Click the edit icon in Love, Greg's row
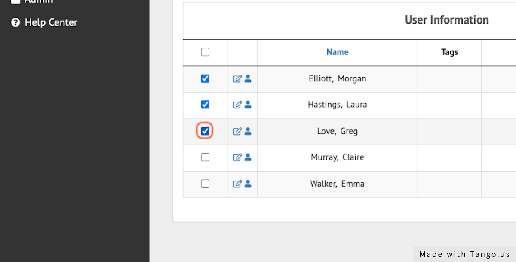516x262 pixels. 237,131
